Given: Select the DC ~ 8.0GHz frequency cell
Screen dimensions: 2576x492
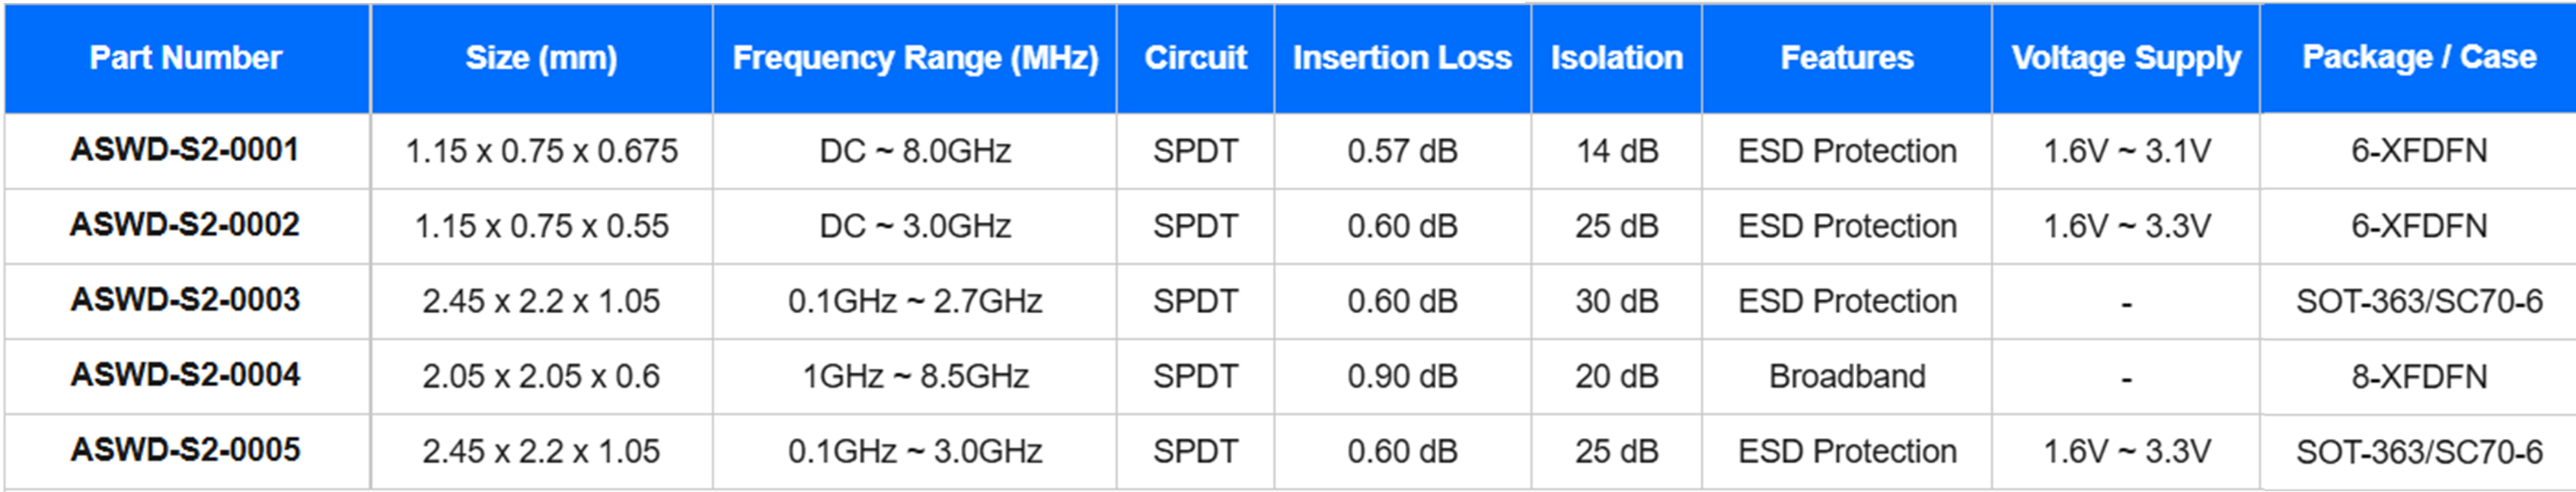Looking at the screenshot, I should click(915, 151).
